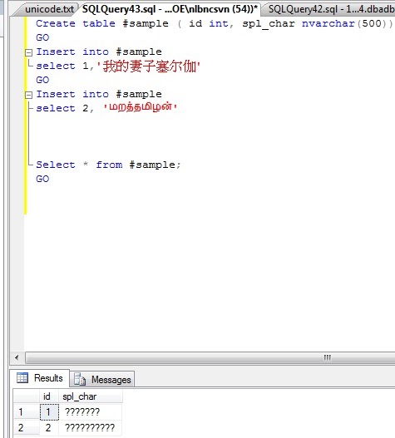Click the Results grid icon
This screenshot has height=438, width=395.
click(22, 377)
